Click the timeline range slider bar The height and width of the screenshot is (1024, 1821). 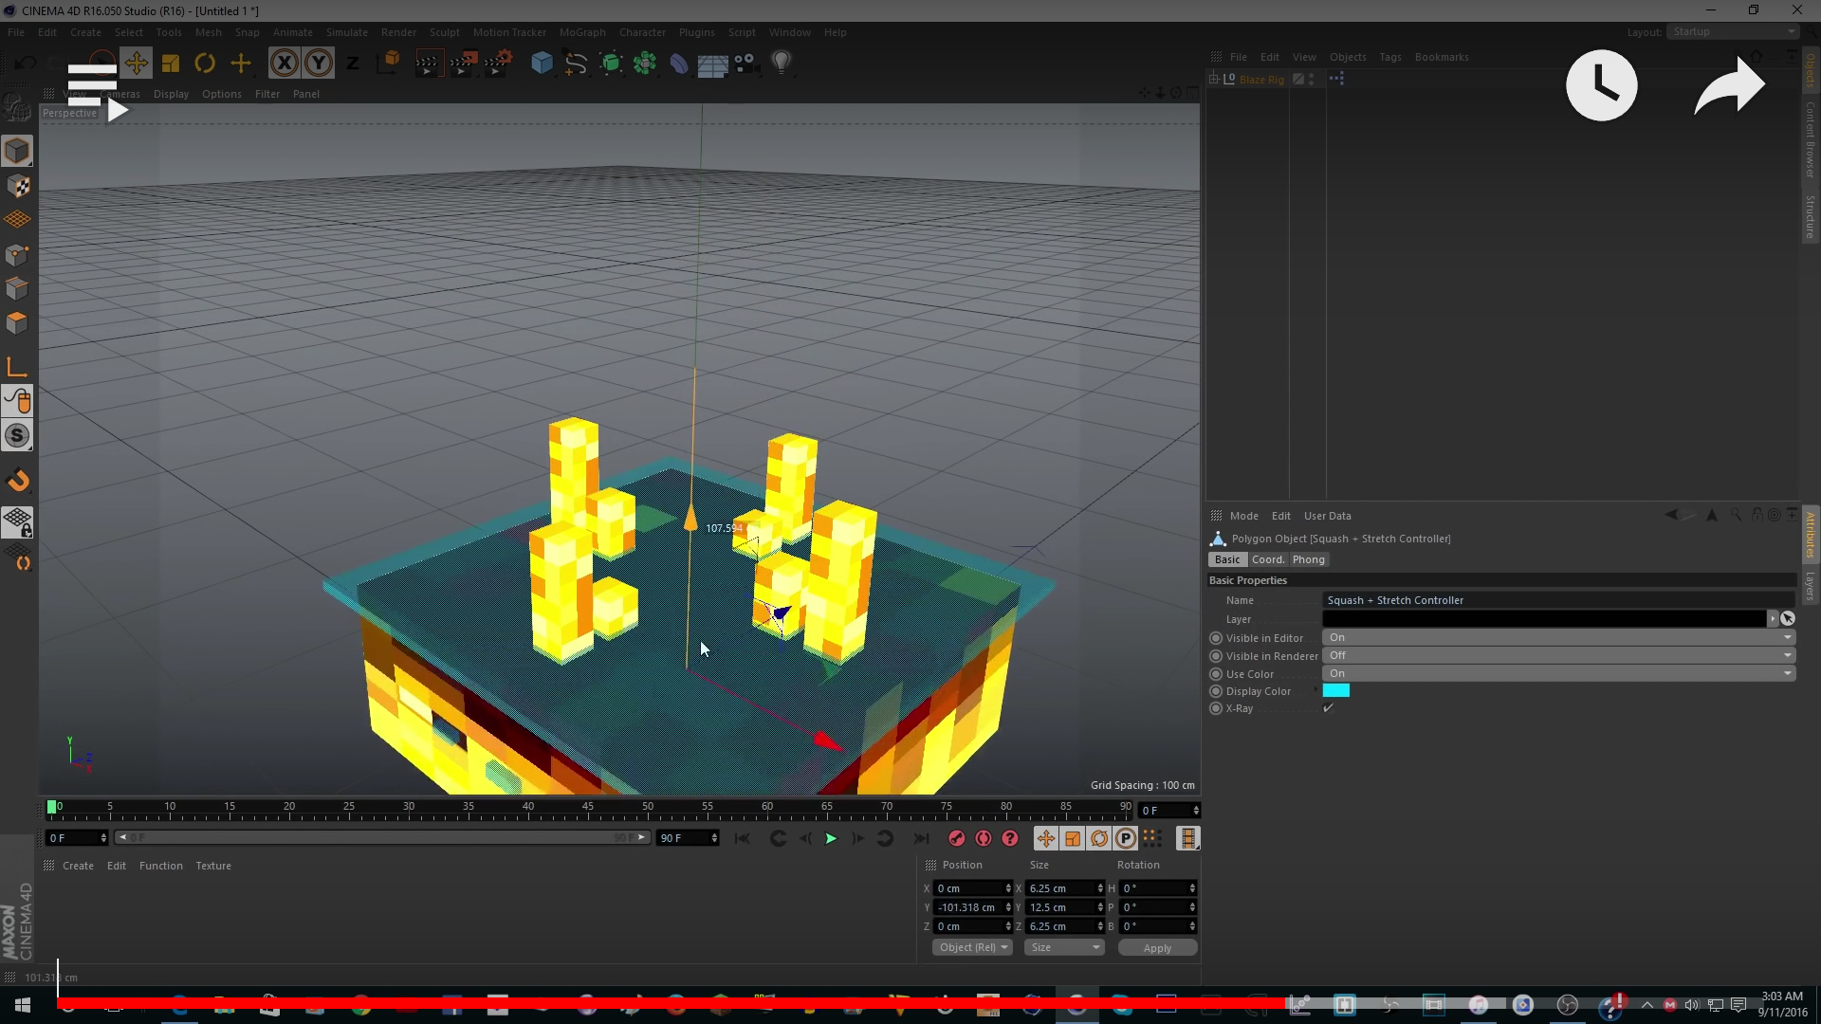click(x=381, y=838)
